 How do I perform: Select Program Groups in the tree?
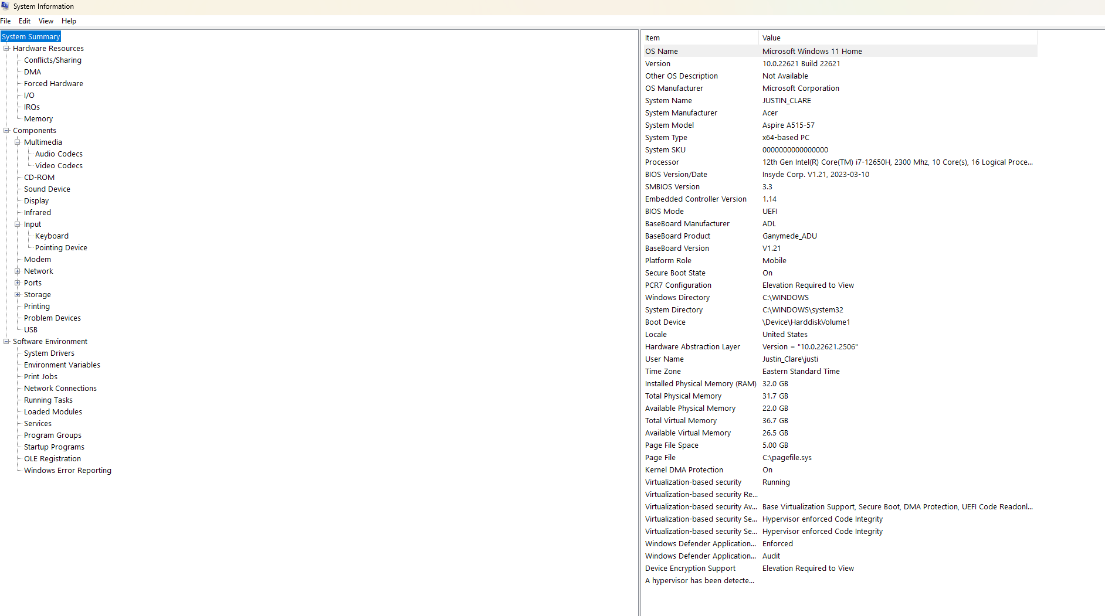[53, 435]
